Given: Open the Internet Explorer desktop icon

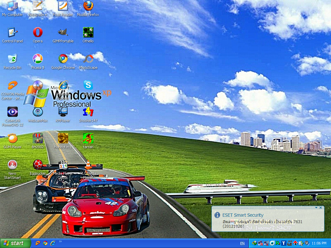Looking at the screenshot, I should click(x=63, y=90).
